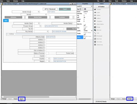Select the Tab Area tool in Toolbox
This screenshot has height=104, width=137.
pyautogui.click(x=98, y=39)
